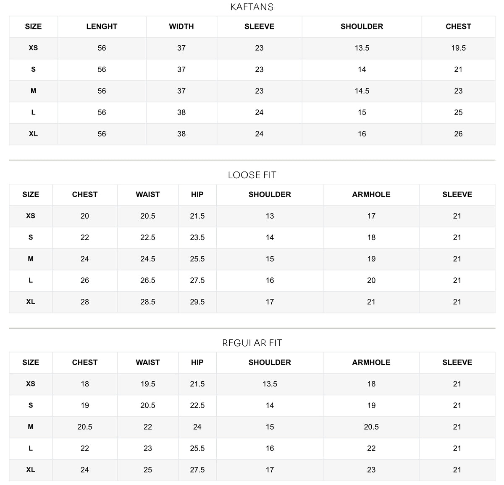Select Loose Fit hip value 23.5
The height and width of the screenshot is (485, 504).
(197, 237)
